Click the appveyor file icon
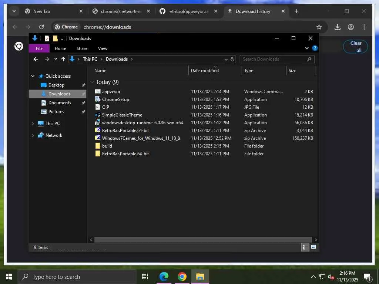 (x=98, y=92)
